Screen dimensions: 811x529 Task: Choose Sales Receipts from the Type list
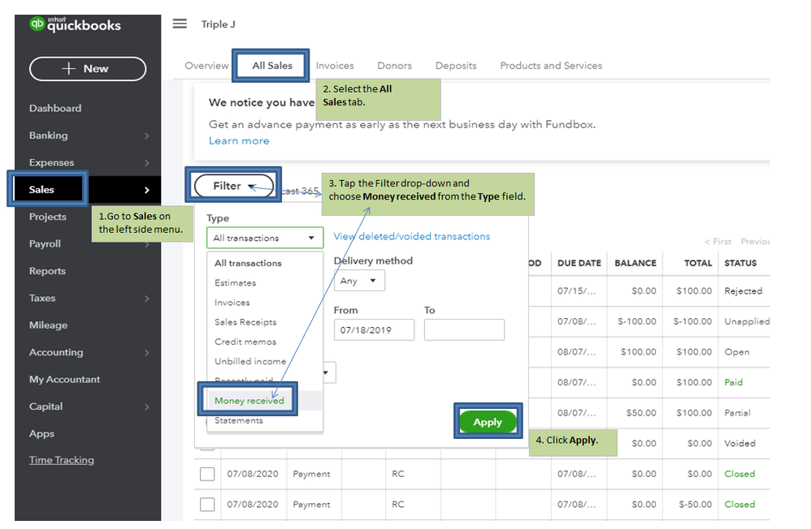[x=245, y=322]
